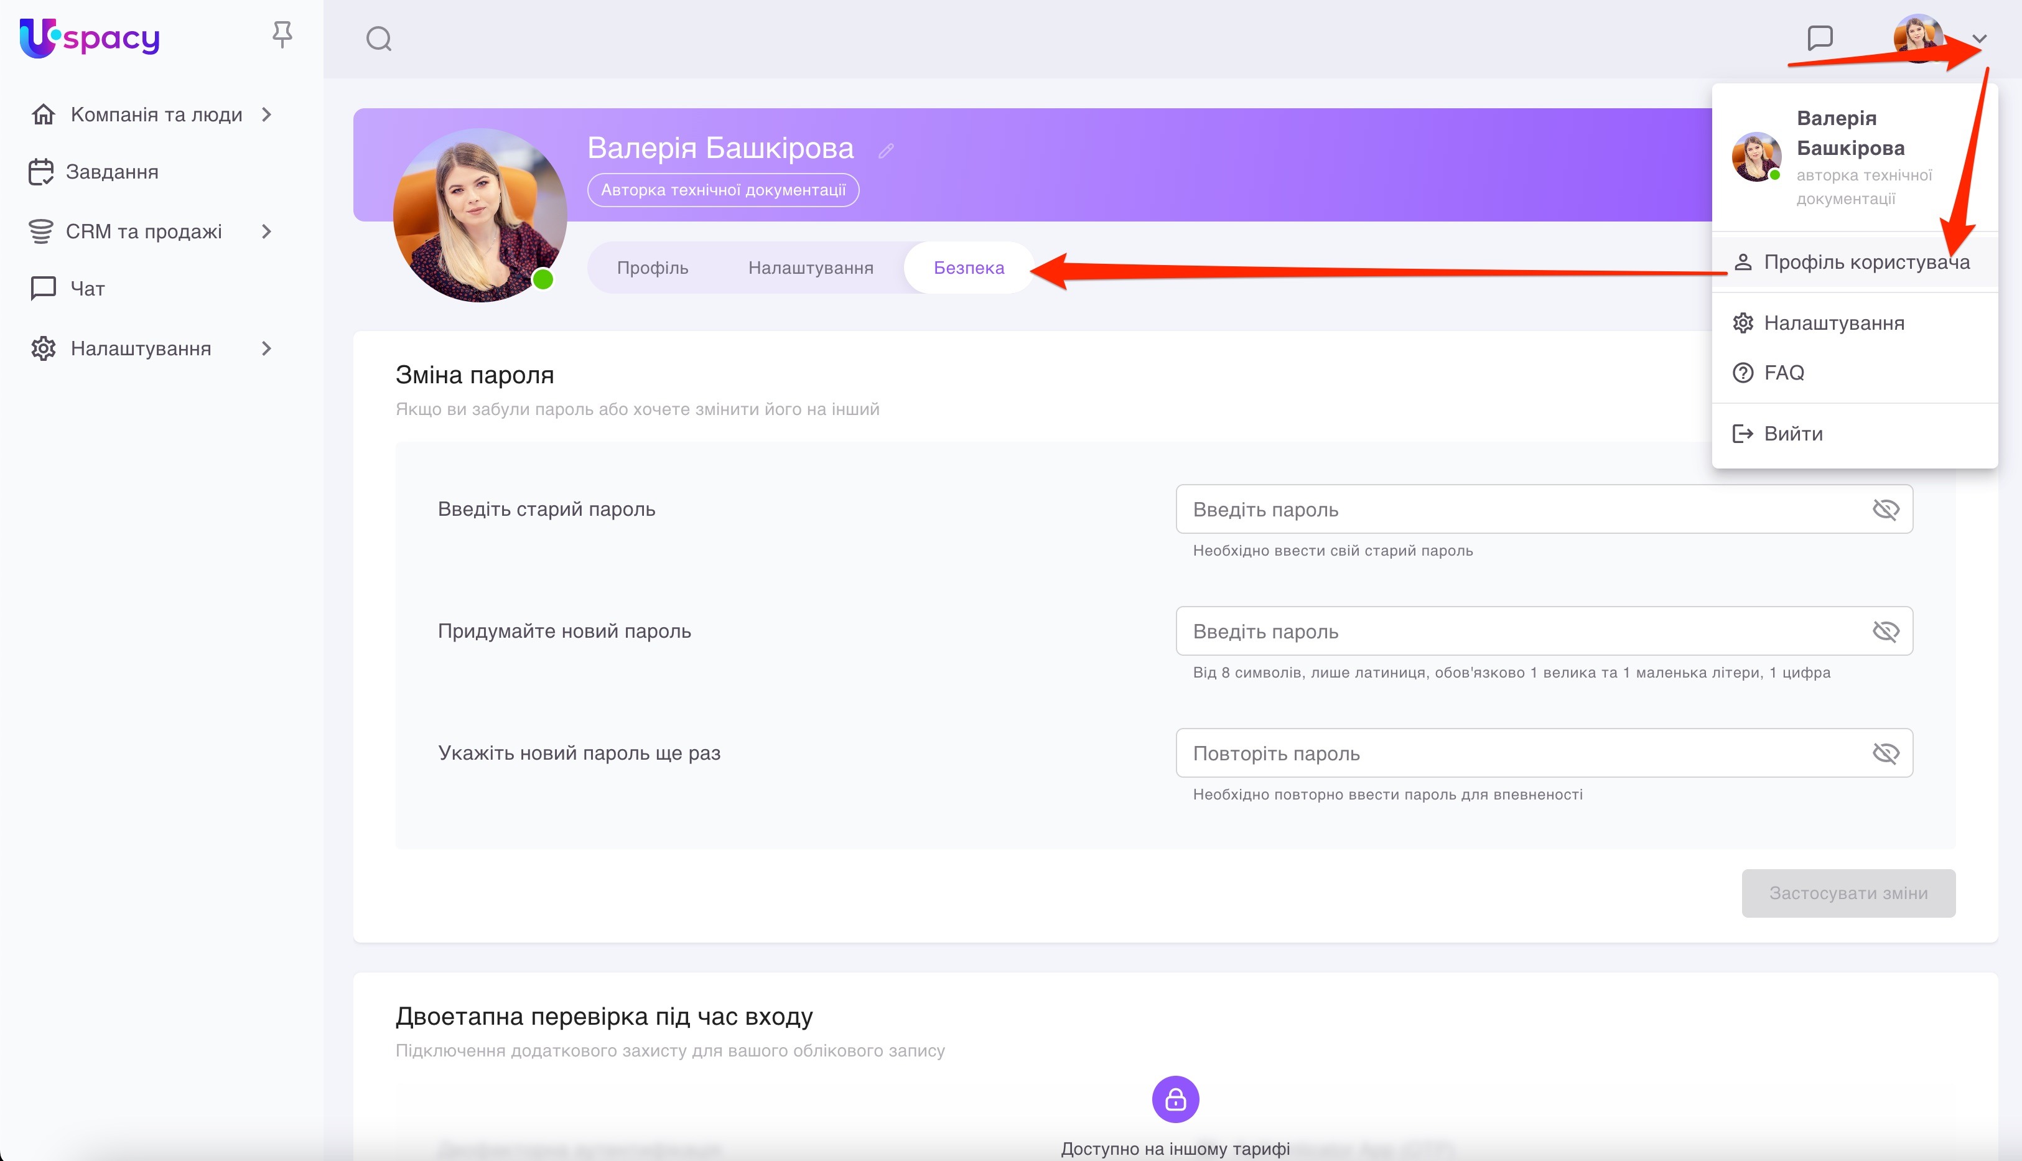Collapse user menu via header chevron
The image size is (2022, 1161).
click(x=1979, y=39)
